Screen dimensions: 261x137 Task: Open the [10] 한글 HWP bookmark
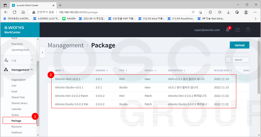click(122, 19)
